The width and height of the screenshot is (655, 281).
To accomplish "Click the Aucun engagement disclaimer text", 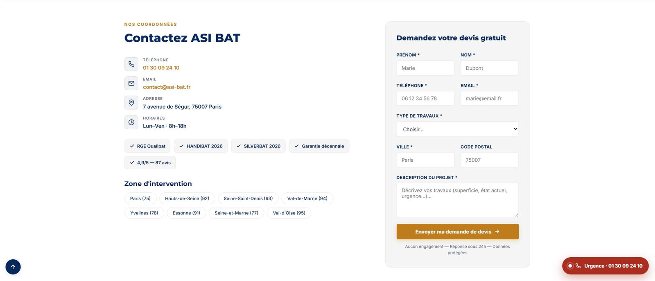I will pos(457,250).
